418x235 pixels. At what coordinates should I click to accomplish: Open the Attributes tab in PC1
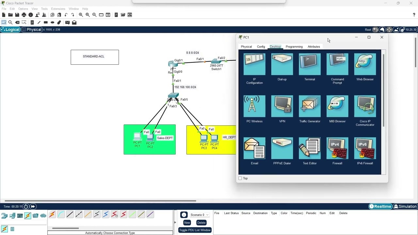[314, 47]
